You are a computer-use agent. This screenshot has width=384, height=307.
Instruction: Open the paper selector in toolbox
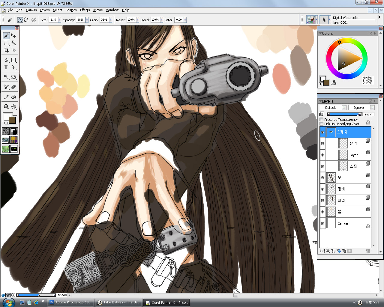[6, 131]
